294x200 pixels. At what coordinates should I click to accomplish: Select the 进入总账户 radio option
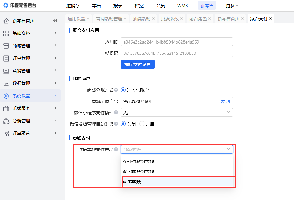coord(123,90)
